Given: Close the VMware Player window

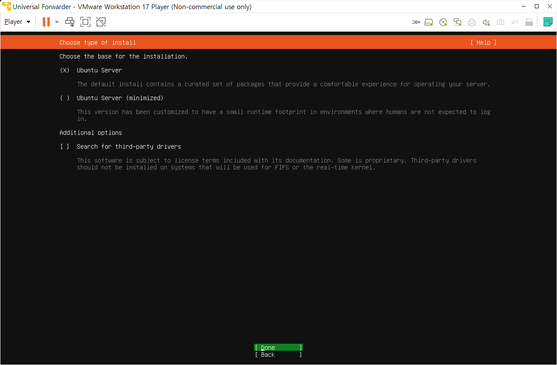Looking at the screenshot, I should pos(550,7).
